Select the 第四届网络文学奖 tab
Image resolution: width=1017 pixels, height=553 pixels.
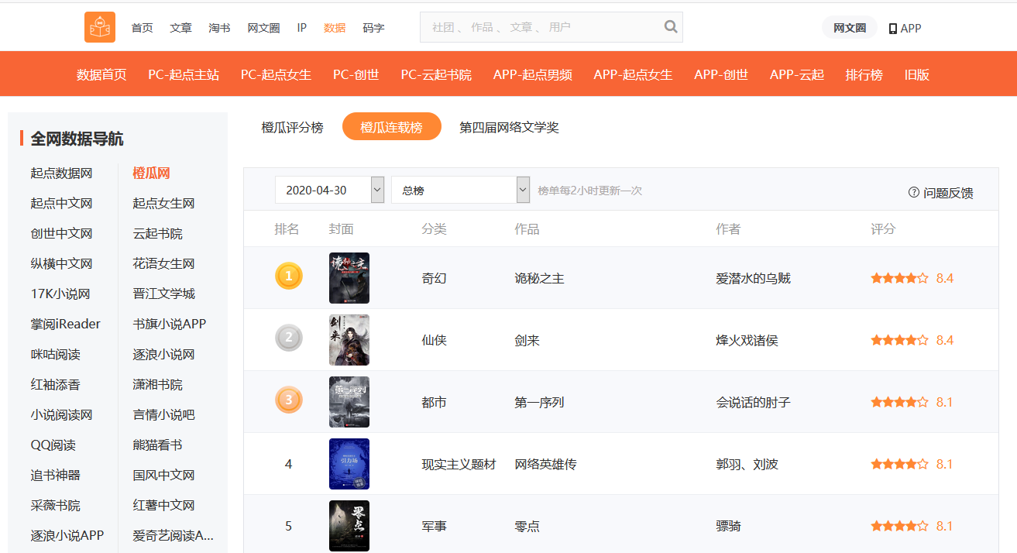point(509,127)
